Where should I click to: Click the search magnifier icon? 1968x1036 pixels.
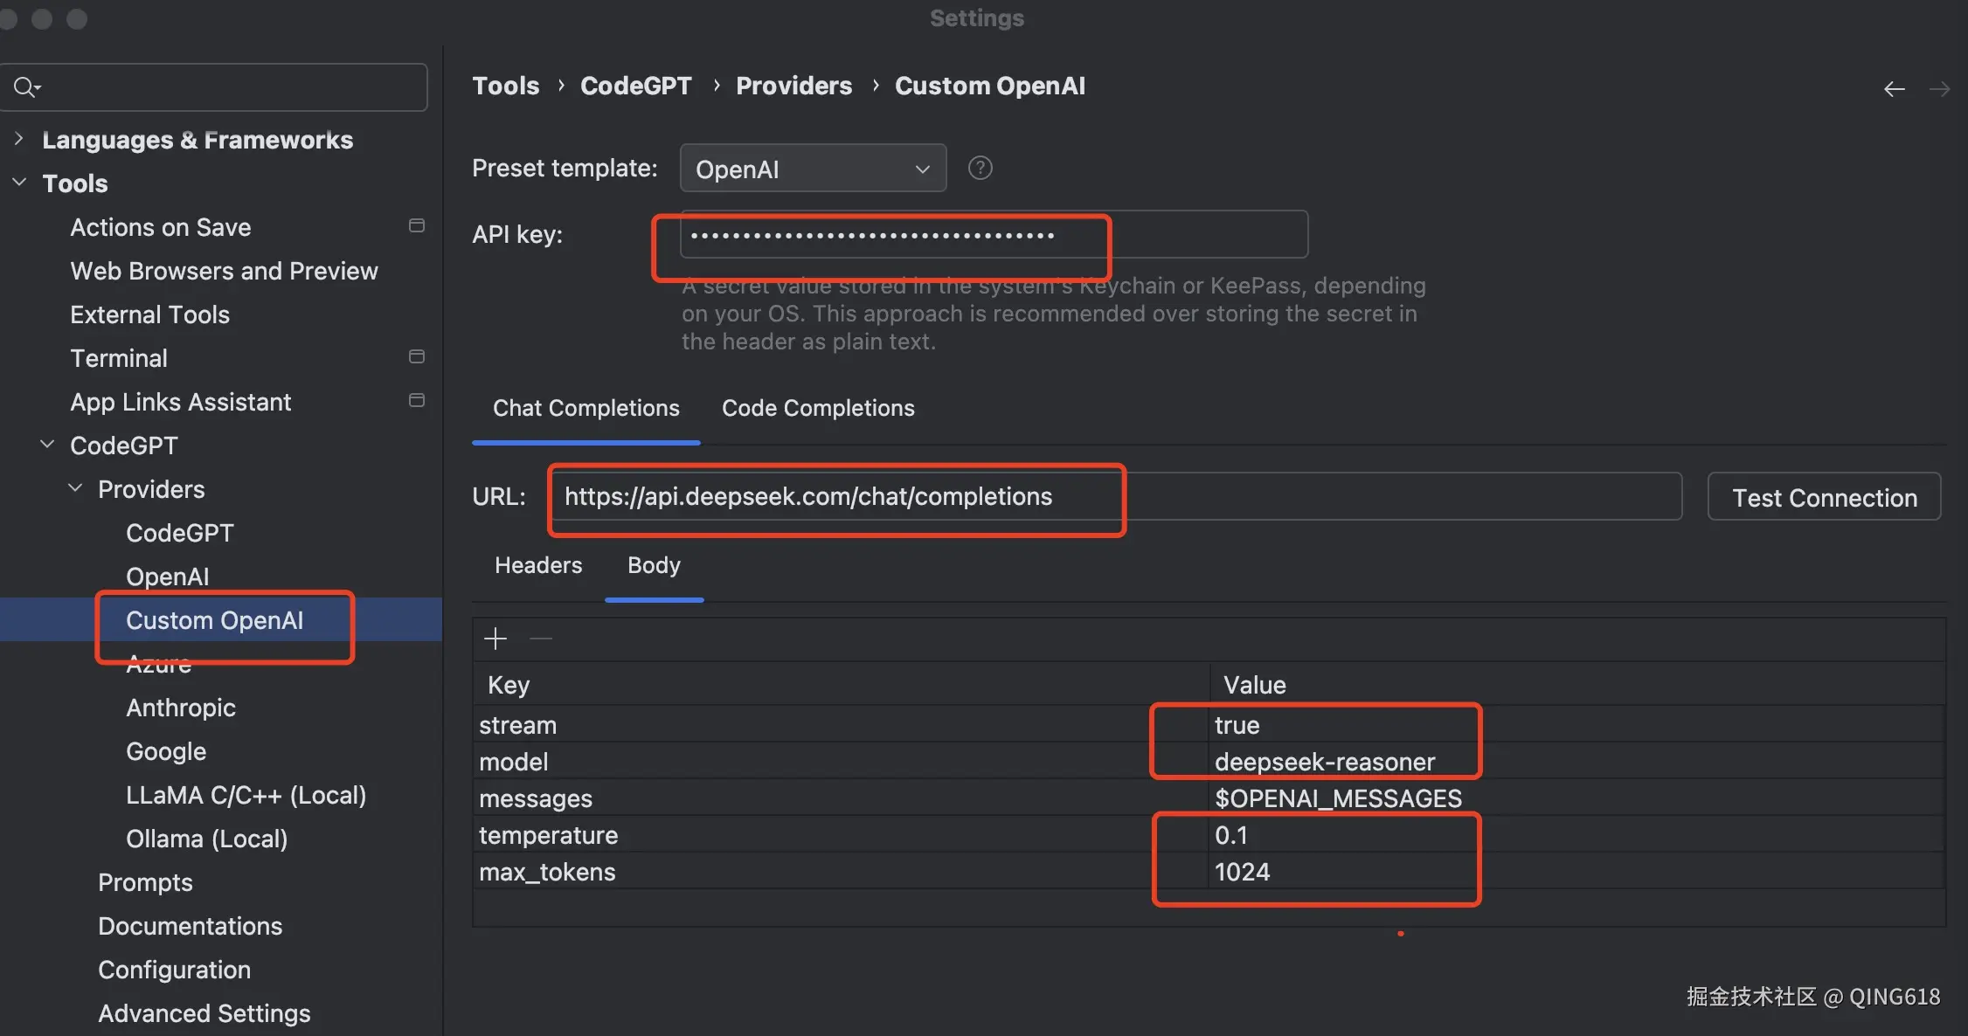(25, 86)
